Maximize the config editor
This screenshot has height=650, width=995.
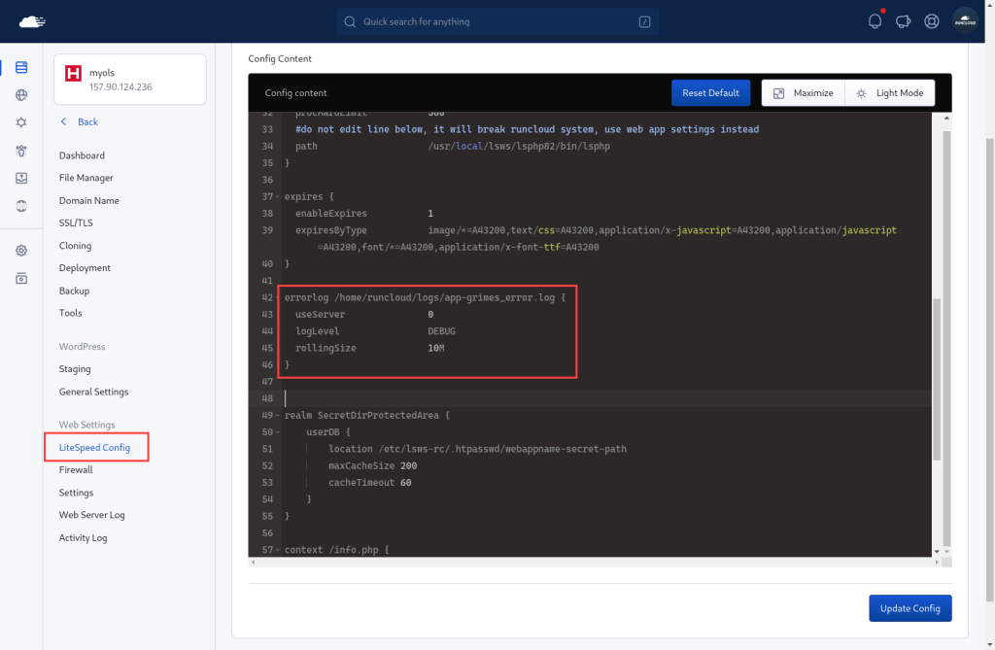click(804, 92)
